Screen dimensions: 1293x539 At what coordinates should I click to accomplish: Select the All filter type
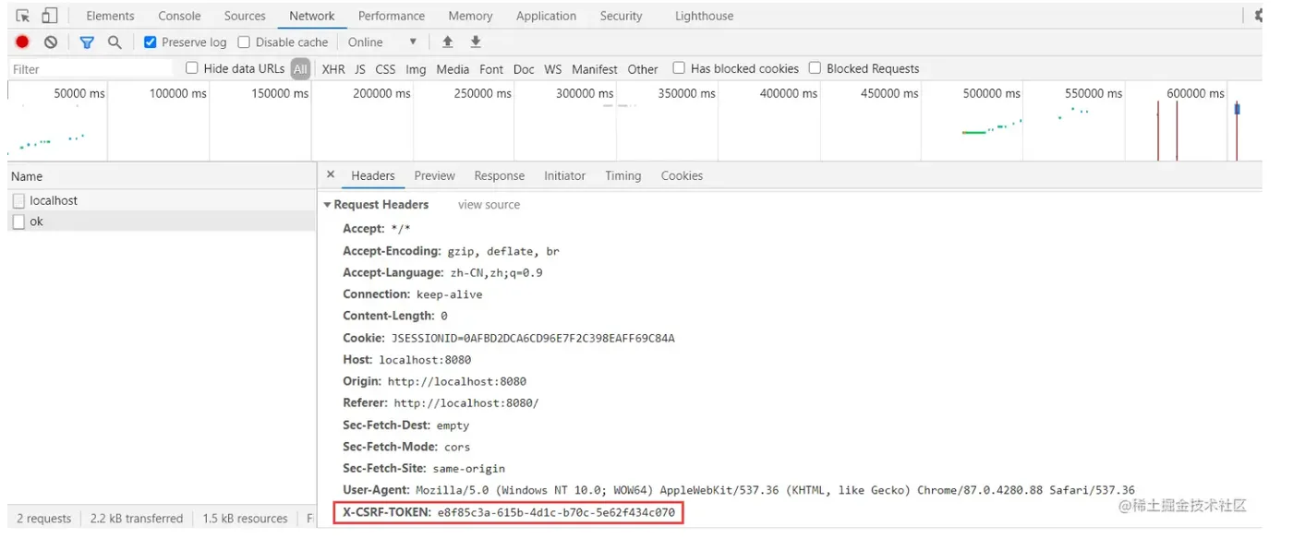[x=300, y=69]
